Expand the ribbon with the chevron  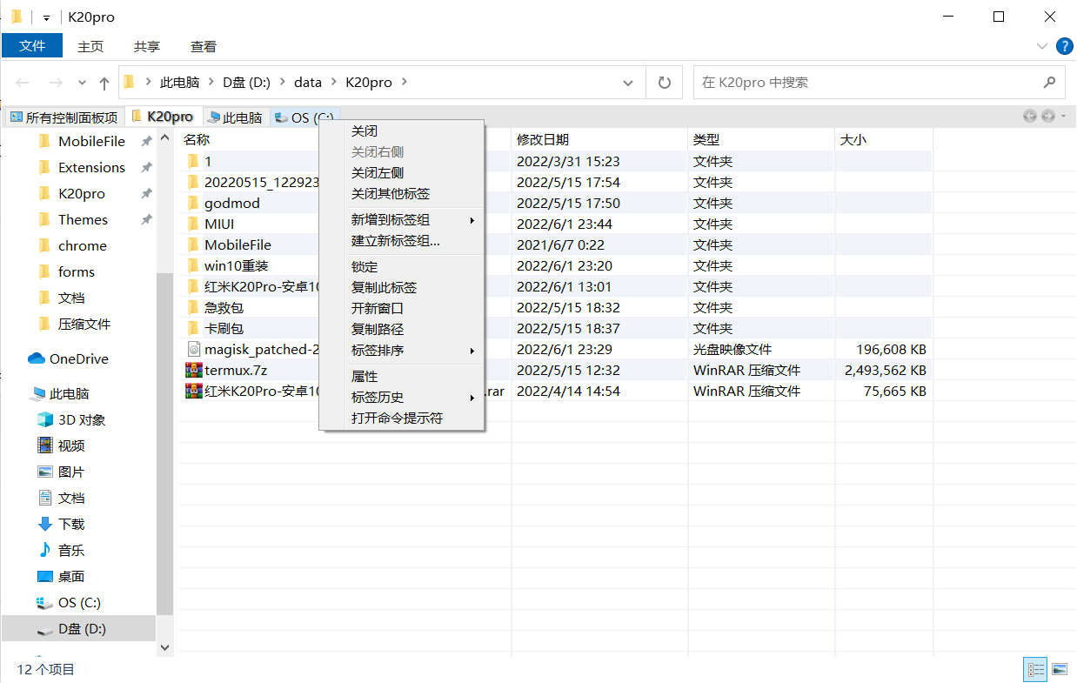pyautogui.click(x=1042, y=46)
